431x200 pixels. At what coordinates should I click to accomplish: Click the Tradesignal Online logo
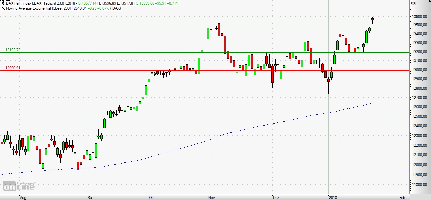pos(19,186)
